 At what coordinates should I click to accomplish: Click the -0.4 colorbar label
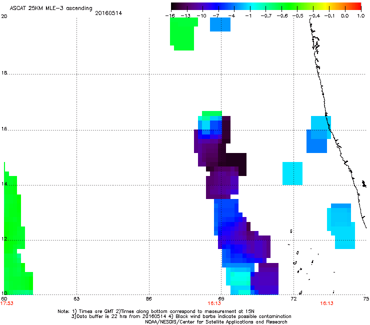tap(314, 16)
